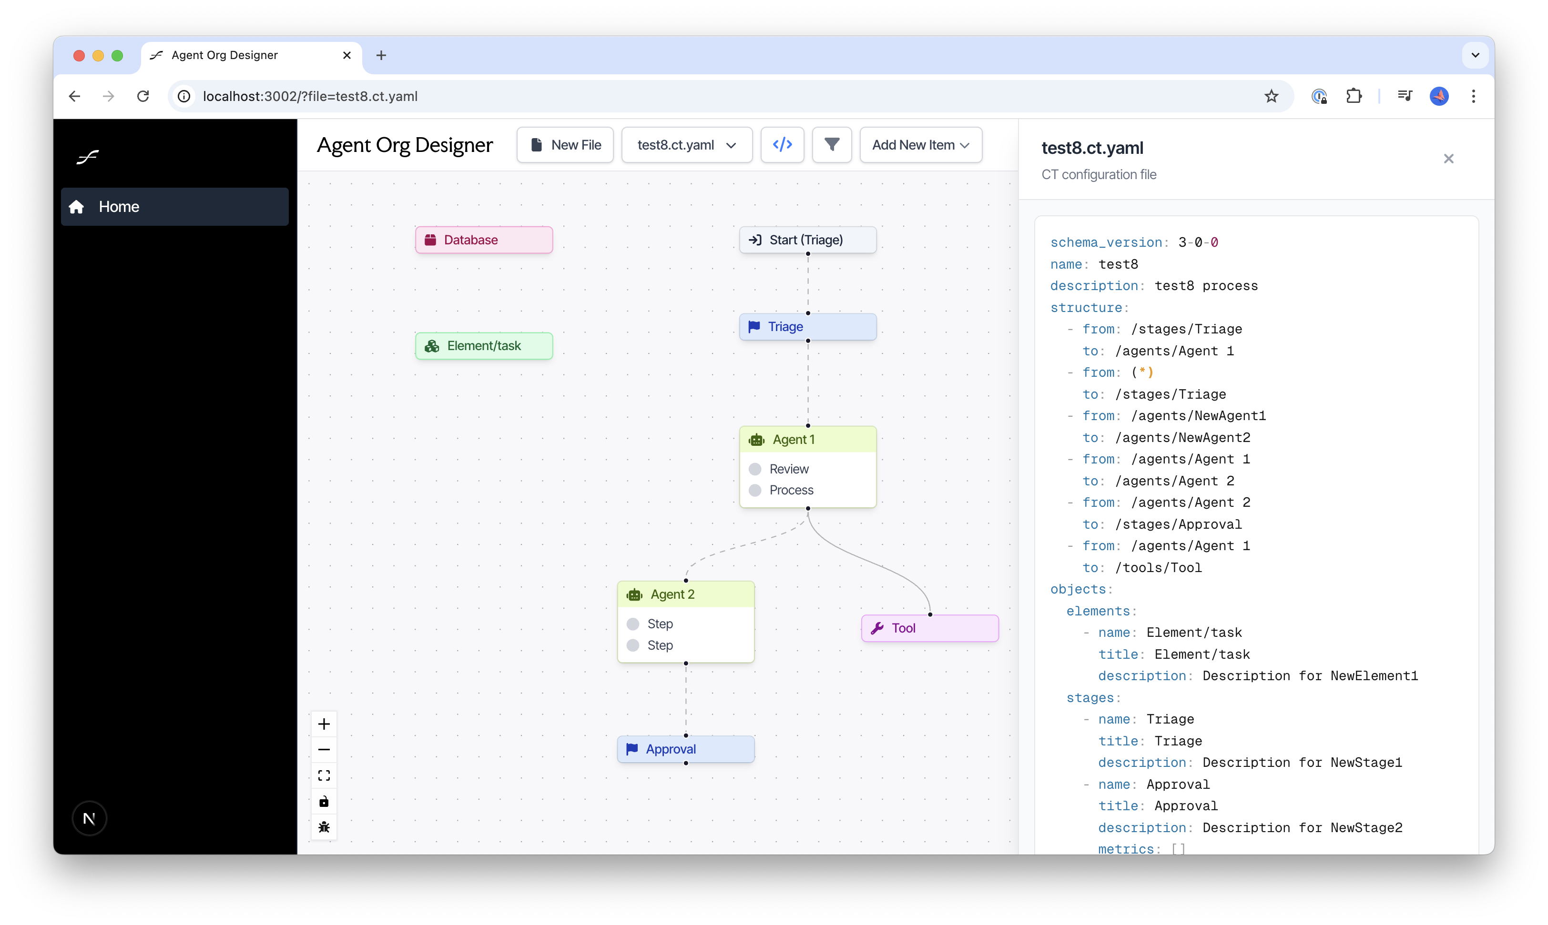
Task: Click the filter funnel icon
Action: [831, 145]
